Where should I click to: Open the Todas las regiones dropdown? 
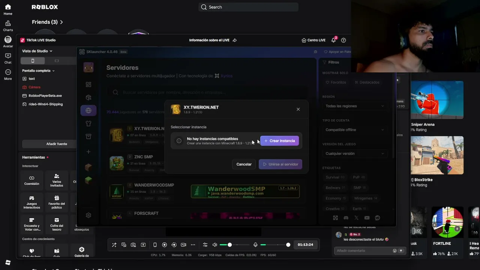pyautogui.click(x=355, y=106)
